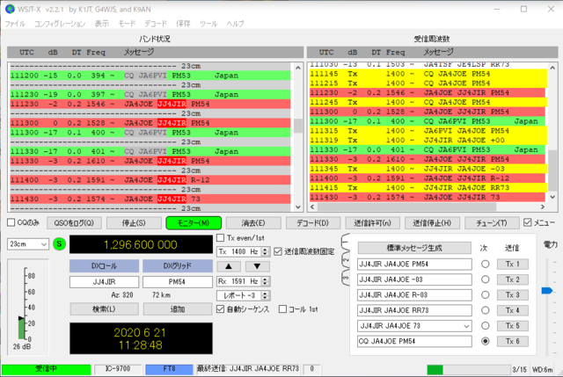563x377 pixels.
Task: Open the コンフィグレーション menu
Action: tap(60, 24)
